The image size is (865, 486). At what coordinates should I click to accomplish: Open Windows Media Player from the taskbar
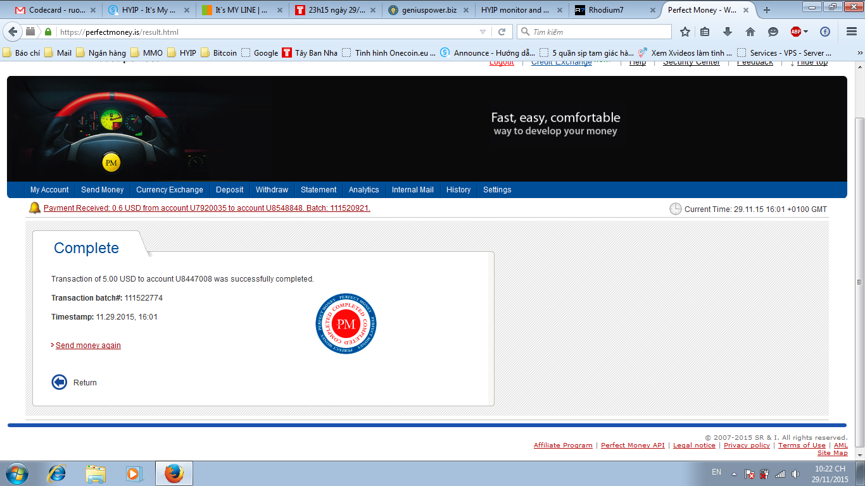[x=134, y=473]
